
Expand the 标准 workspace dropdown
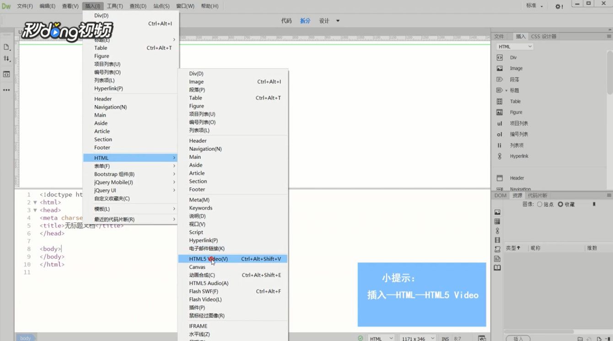(534, 6)
